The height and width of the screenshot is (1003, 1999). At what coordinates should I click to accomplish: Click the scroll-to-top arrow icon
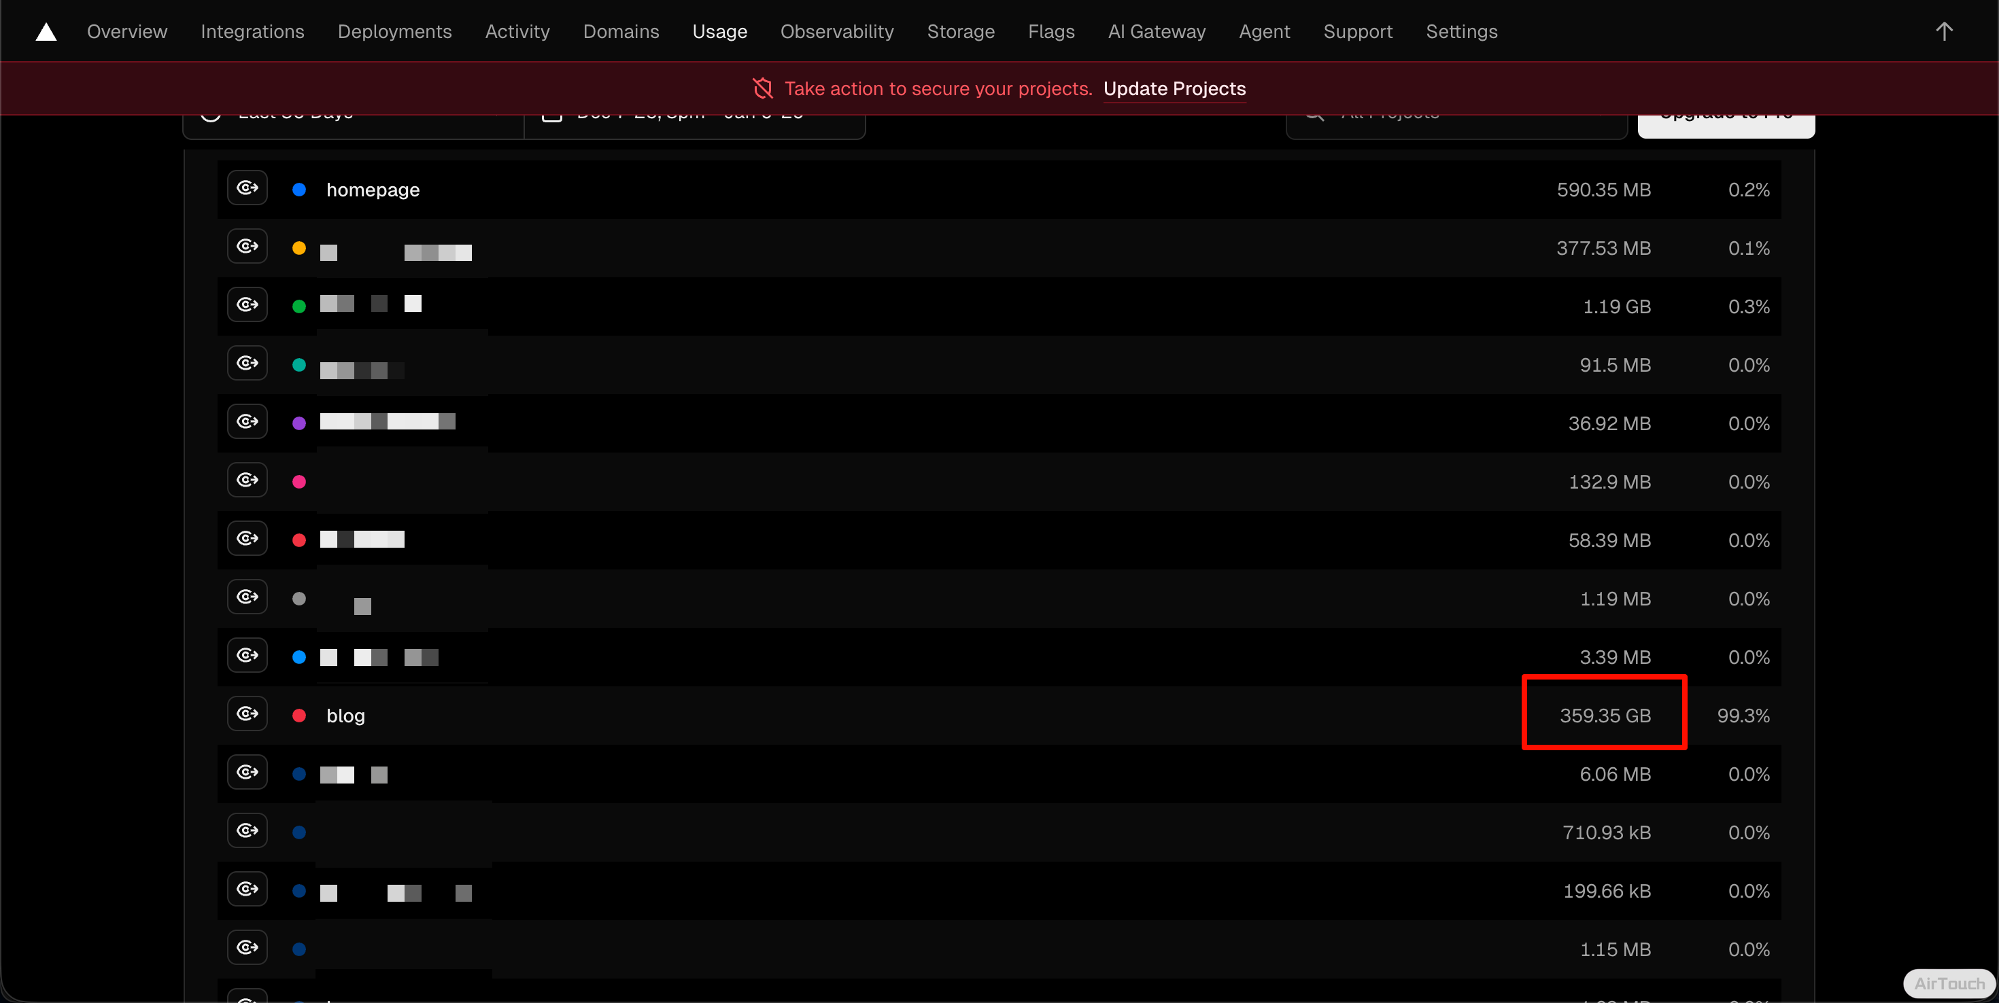coord(1943,32)
